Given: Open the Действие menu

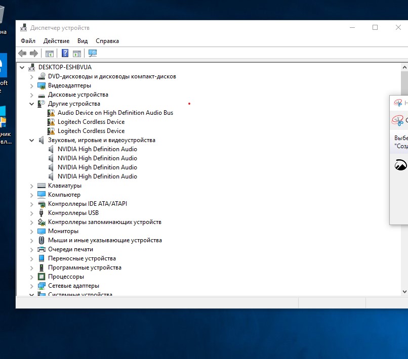Looking at the screenshot, I should tap(57, 41).
